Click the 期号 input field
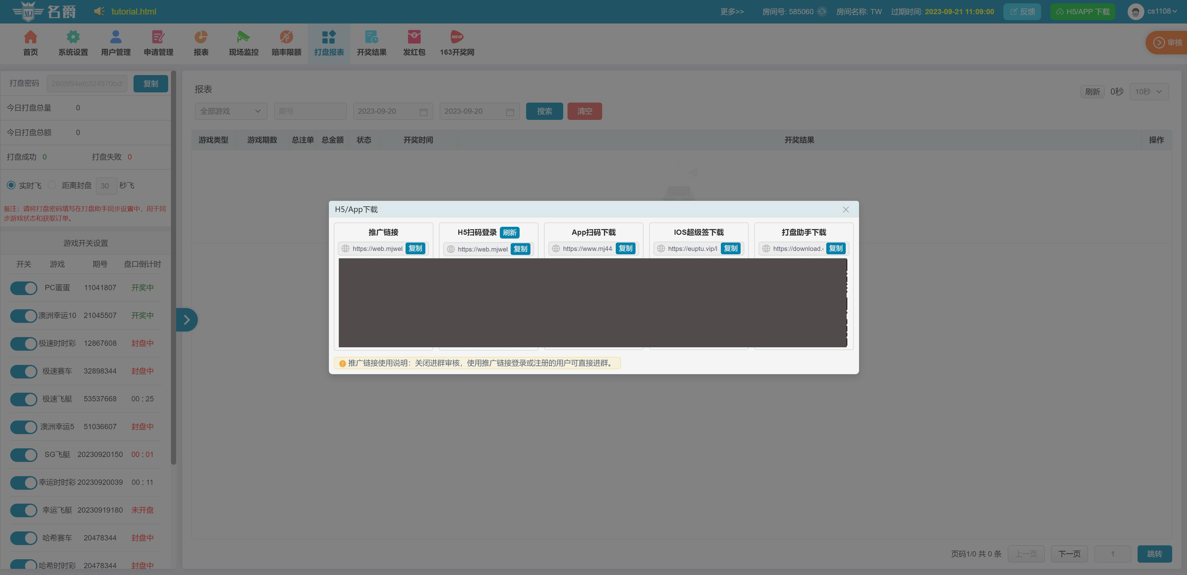The width and height of the screenshot is (1187, 575). [310, 112]
